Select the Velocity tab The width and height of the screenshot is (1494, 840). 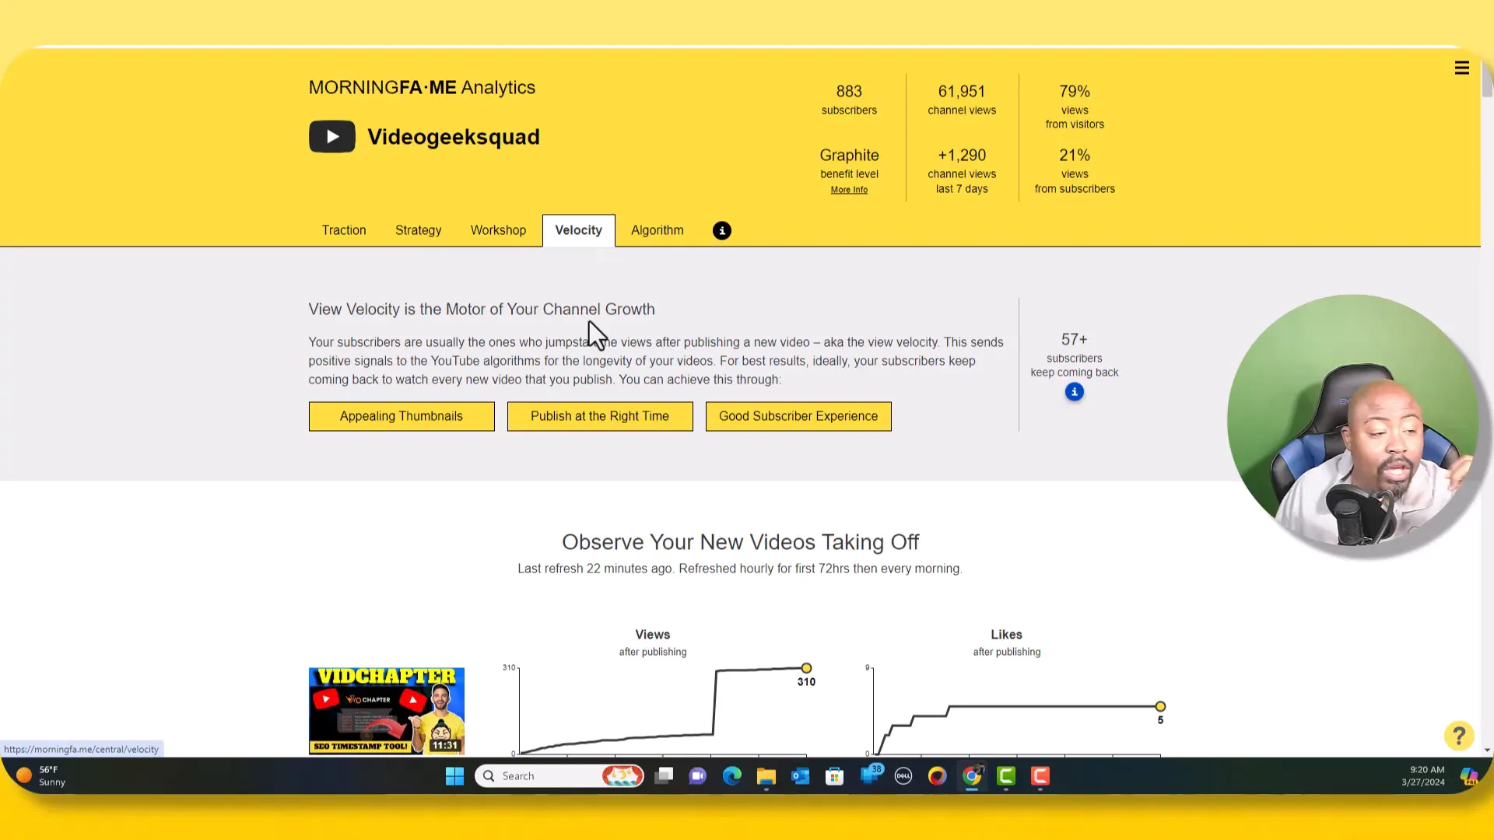pyautogui.click(x=578, y=230)
